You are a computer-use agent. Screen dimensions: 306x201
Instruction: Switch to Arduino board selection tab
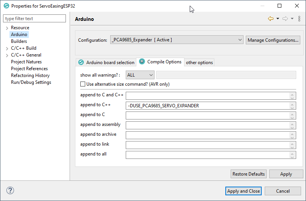tap(110, 62)
